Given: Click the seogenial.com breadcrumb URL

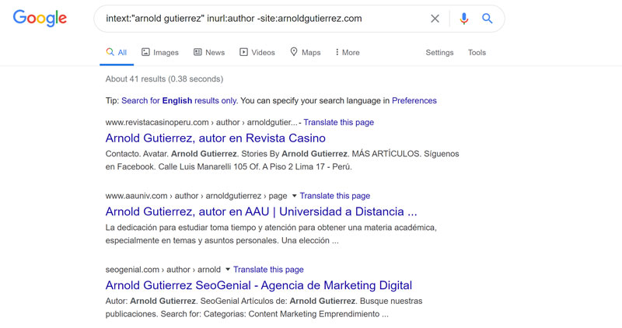Looking at the screenshot, I should coord(163,270).
